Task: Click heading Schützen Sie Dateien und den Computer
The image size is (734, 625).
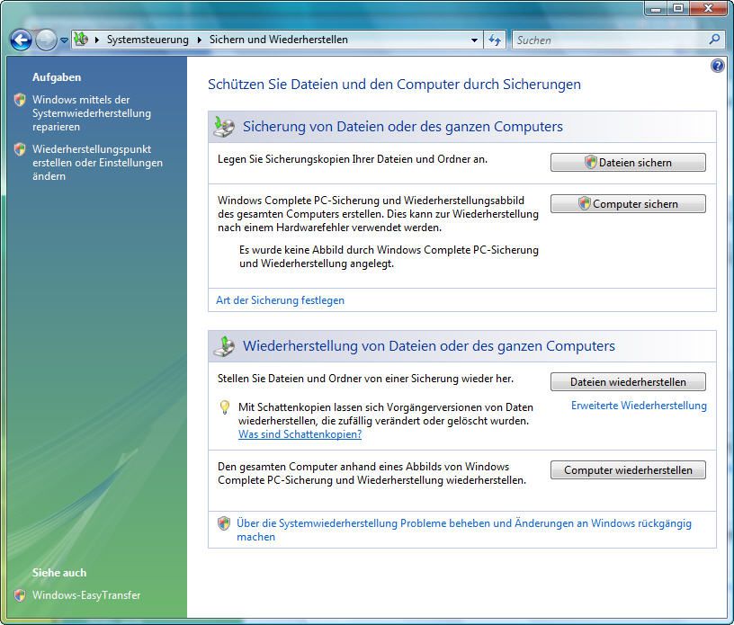Action: tap(394, 85)
